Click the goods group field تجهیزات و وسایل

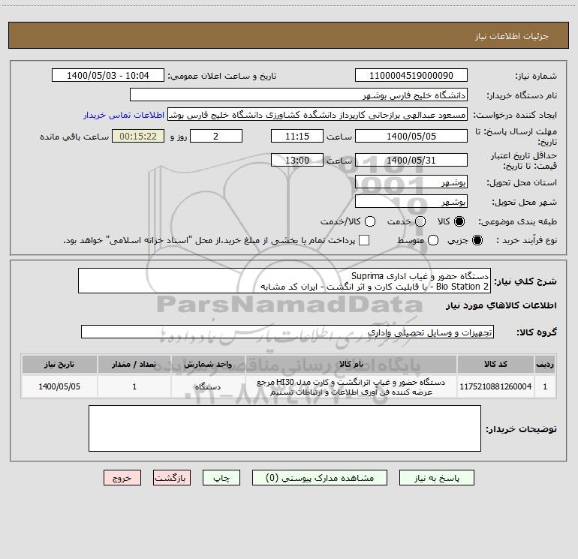pos(287,332)
